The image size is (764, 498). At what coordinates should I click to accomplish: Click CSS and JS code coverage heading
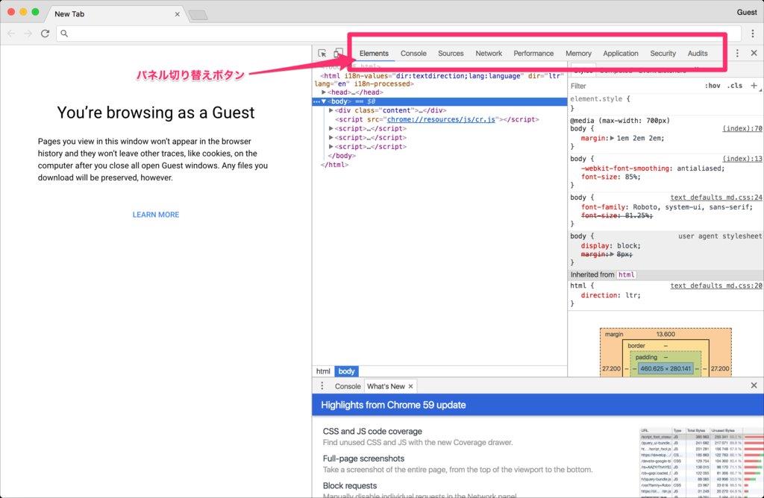pos(372,432)
